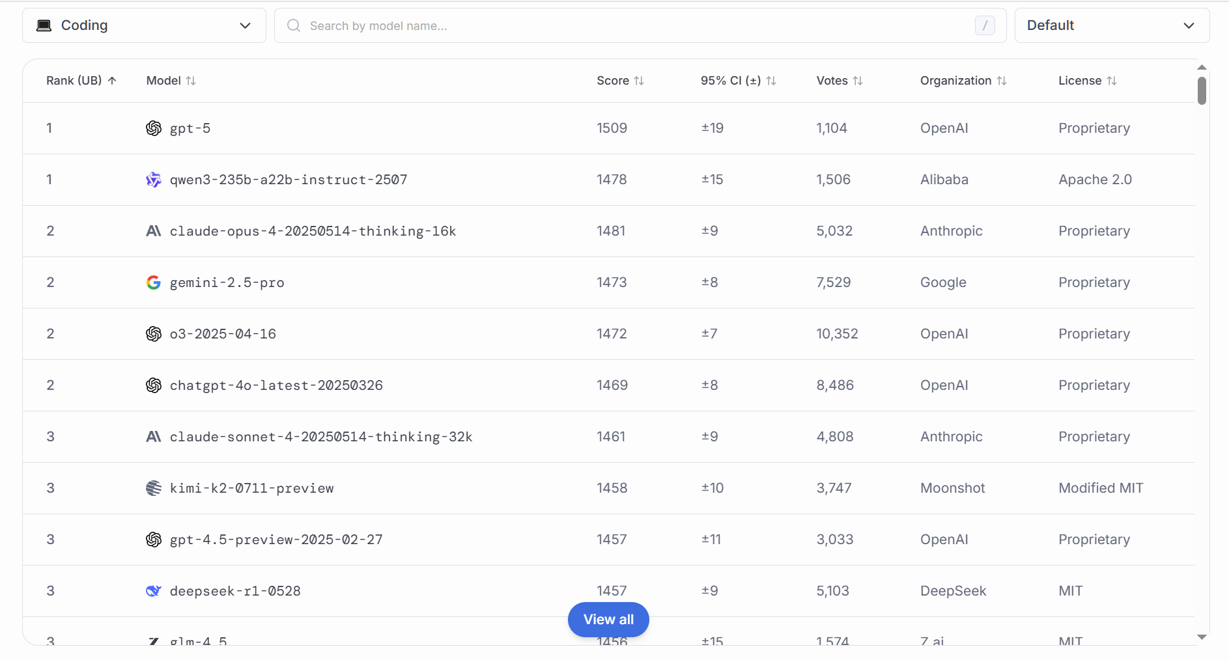The width and height of the screenshot is (1229, 660).
Task: Sort by the Organization column header
Action: coord(963,81)
